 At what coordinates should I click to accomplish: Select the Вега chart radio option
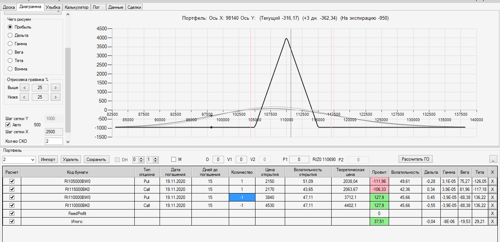[10, 52]
